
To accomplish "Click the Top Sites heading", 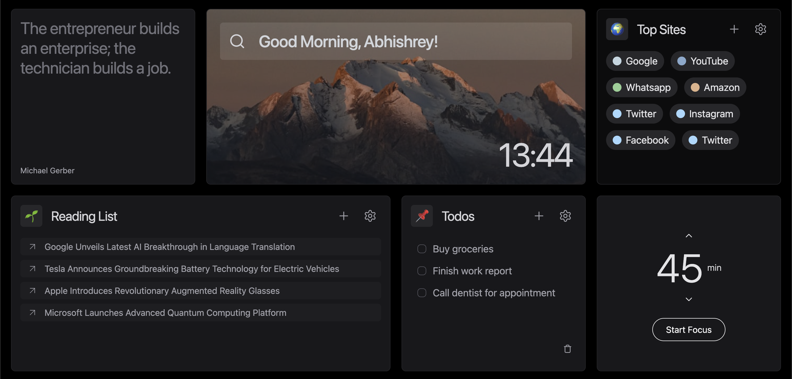I will coord(661,29).
